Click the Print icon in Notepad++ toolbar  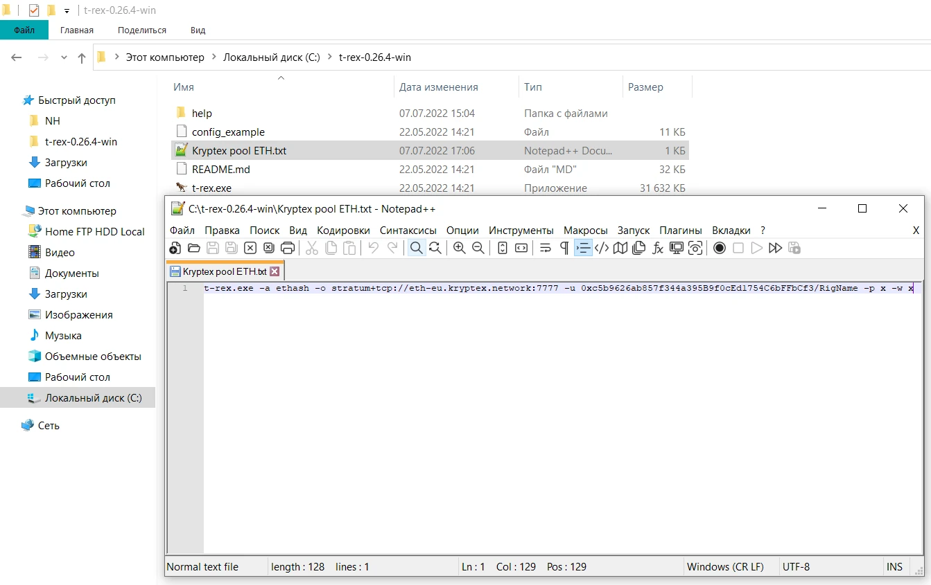point(288,248)
